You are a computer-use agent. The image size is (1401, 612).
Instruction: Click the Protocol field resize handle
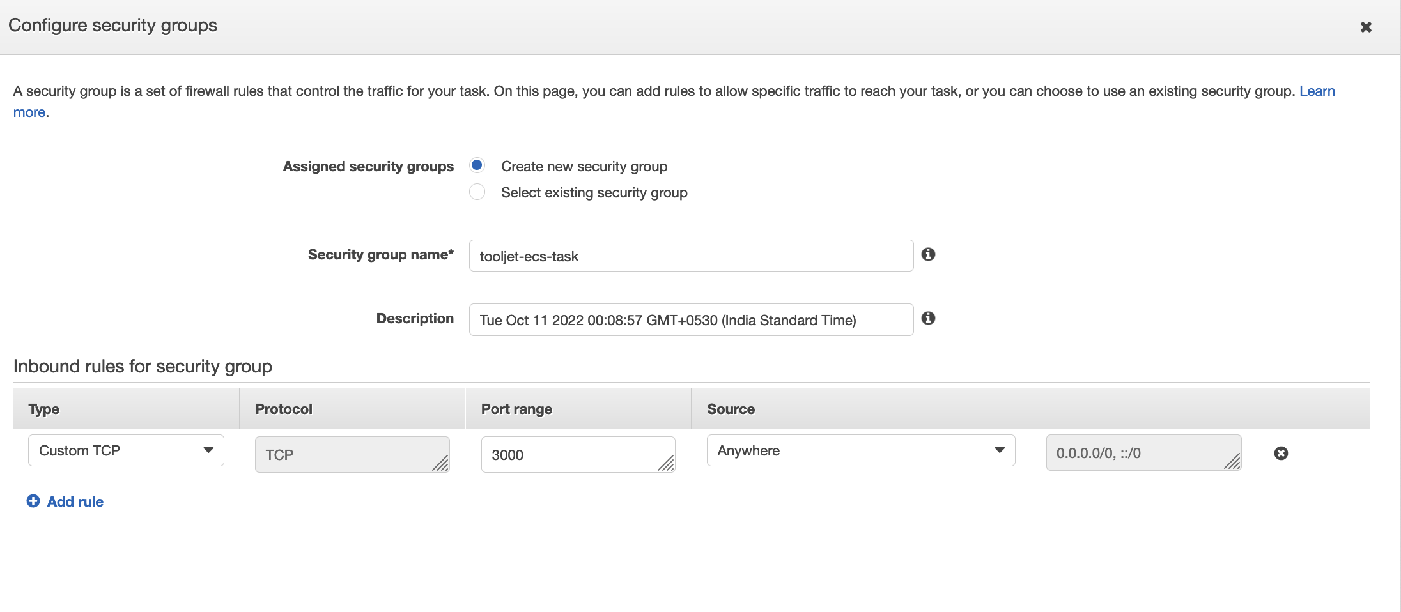[440, 464]
